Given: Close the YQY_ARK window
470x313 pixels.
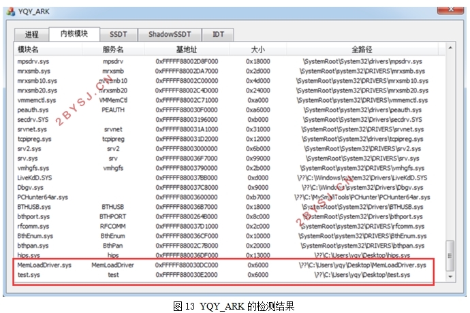Looking at the screenshot, I should pyautogui.click(x=450, y=10).
